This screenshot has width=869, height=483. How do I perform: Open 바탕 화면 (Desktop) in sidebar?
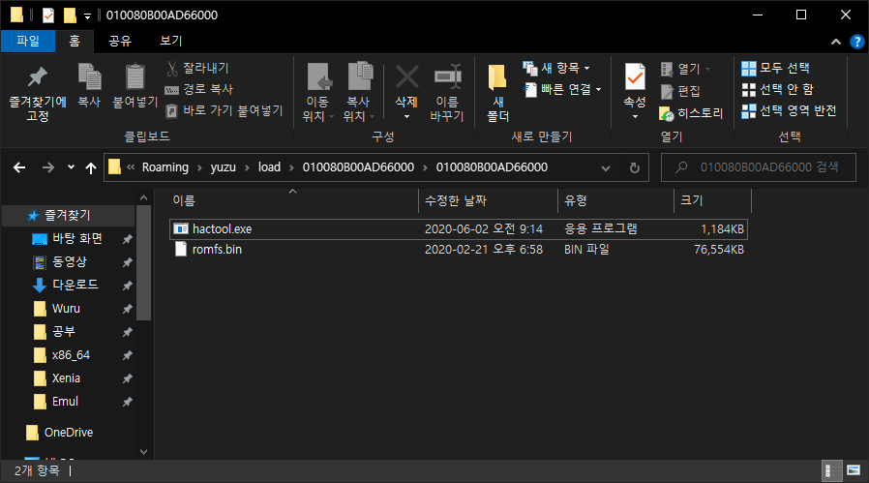tap(77, 238)
